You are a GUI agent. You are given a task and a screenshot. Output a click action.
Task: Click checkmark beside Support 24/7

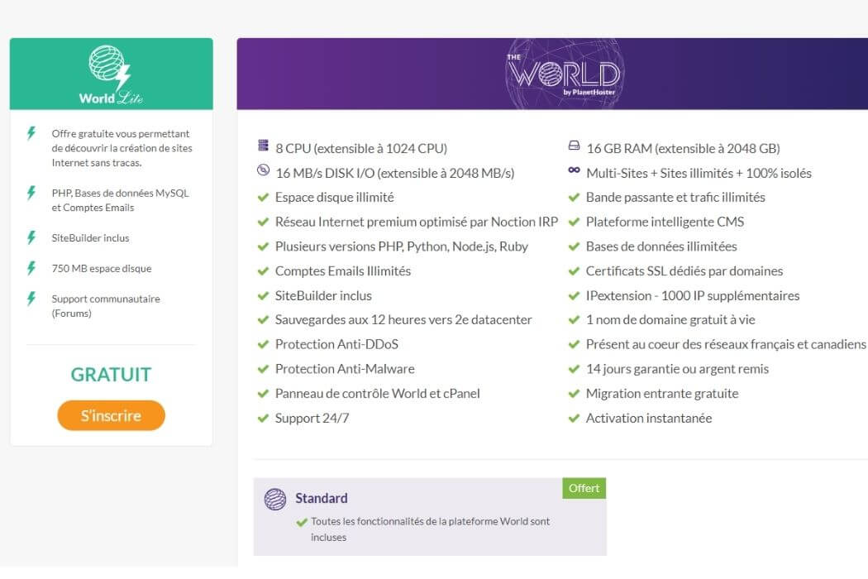click(263, 418)
